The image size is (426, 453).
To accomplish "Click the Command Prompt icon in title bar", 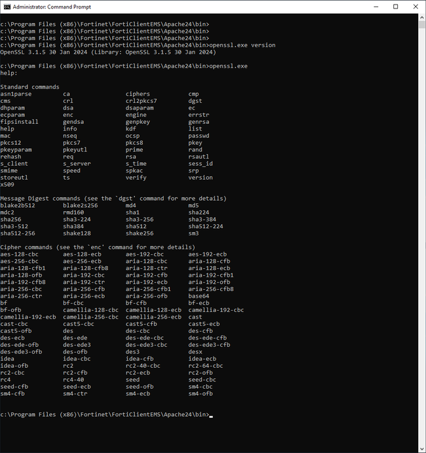I will pos(7,7).
